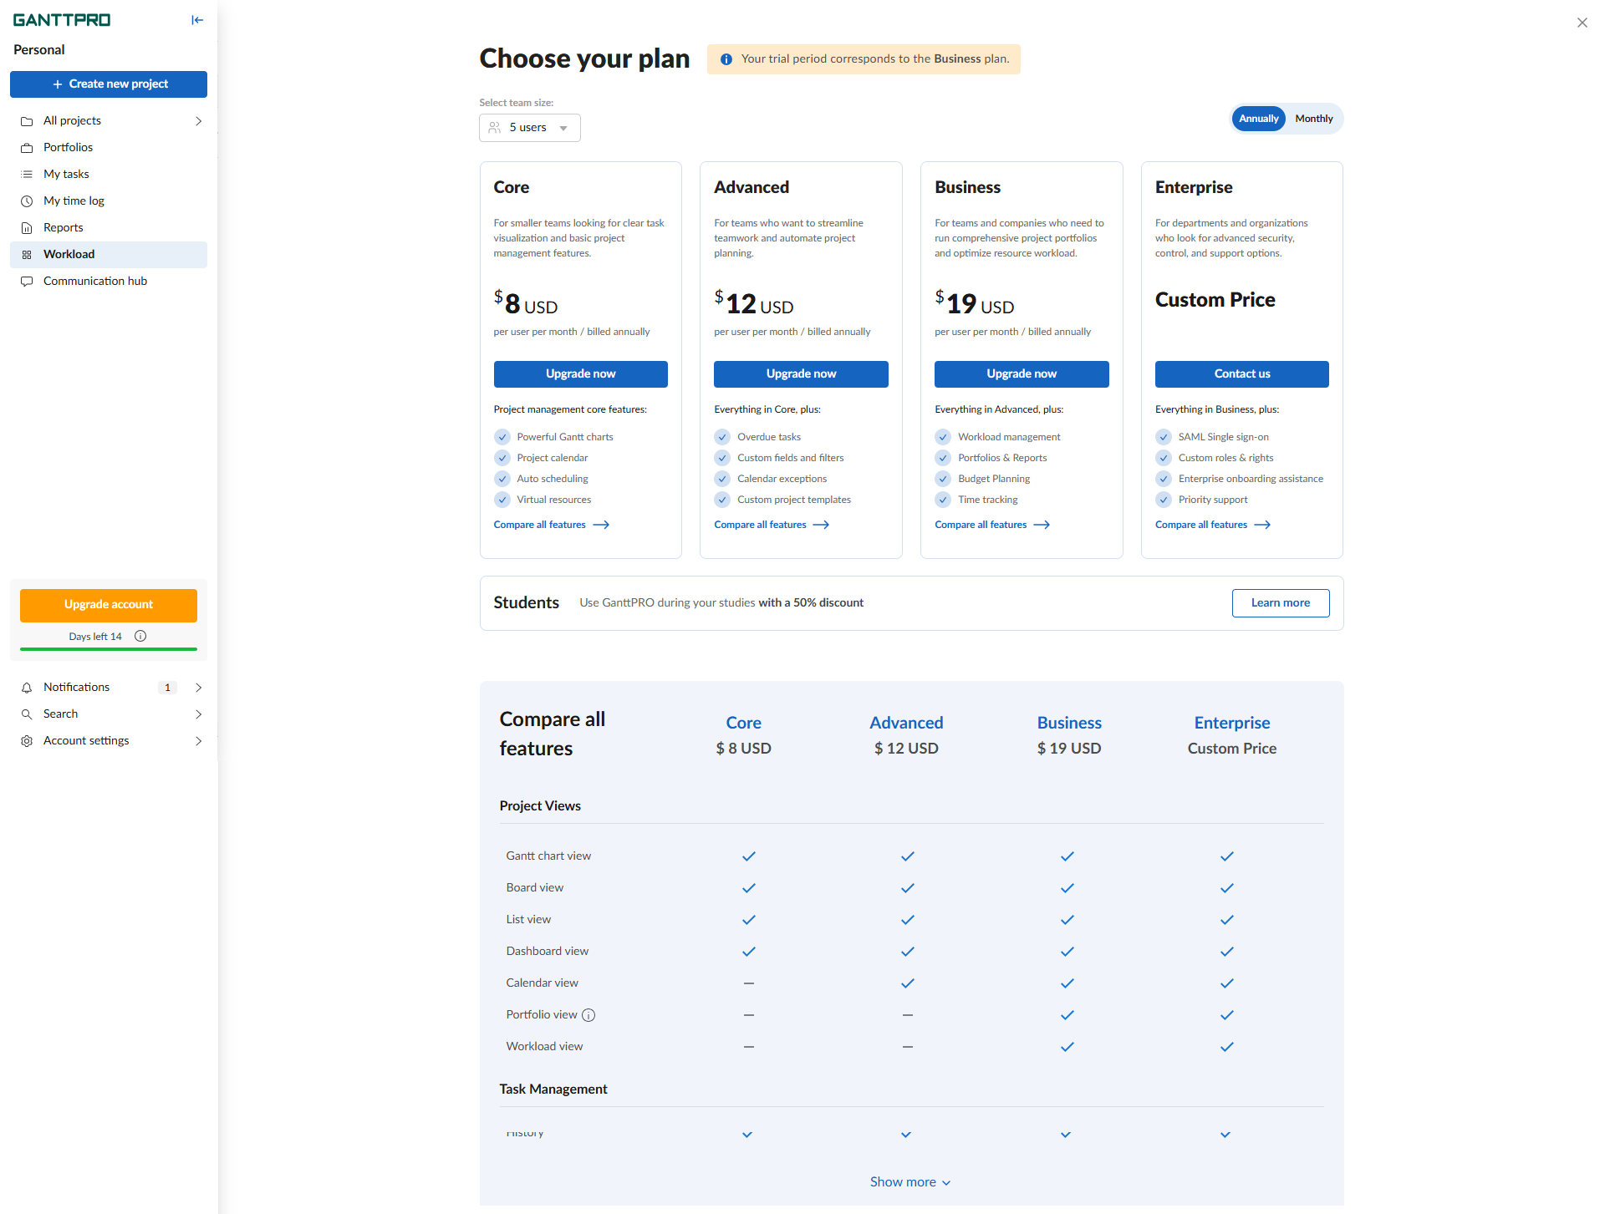
Task: Collapse the sidebar with arrow icon
Action: coord(197,20)
